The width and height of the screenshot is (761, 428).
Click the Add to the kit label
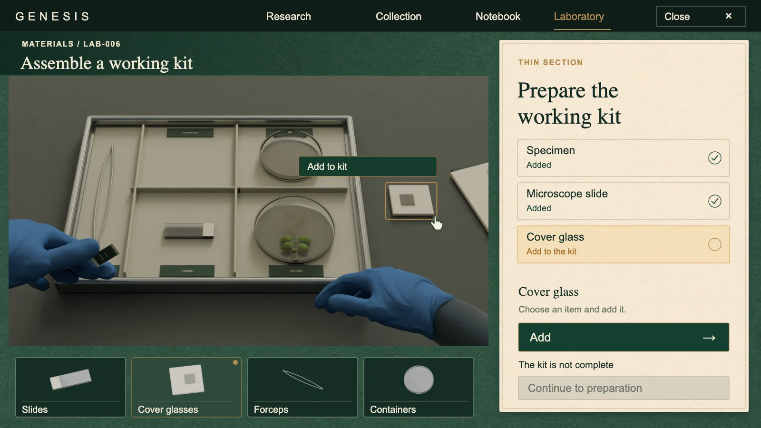click(551, 252)
